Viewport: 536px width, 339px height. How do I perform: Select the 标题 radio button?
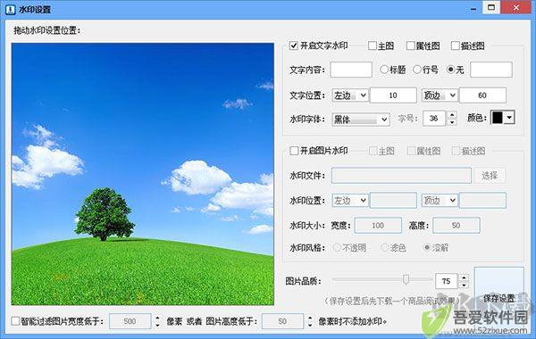384,70
